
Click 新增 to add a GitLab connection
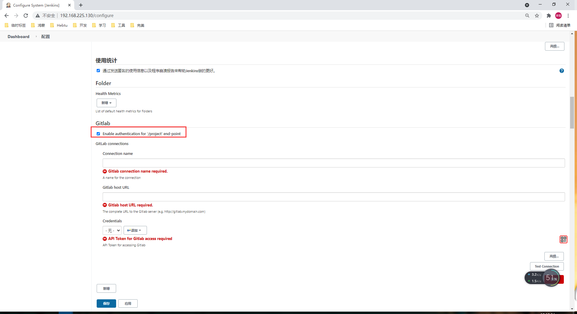coord(106,289)
